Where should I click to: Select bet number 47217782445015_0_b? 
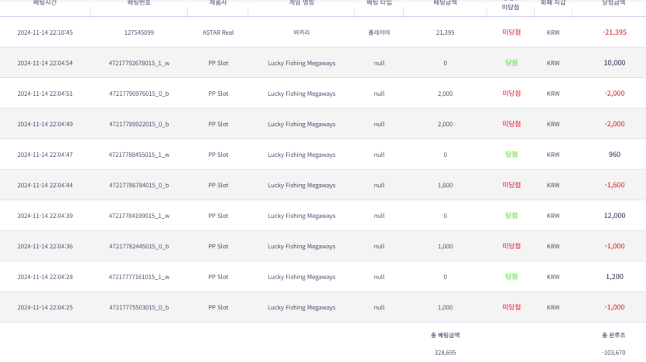click(x=139, y=247)
